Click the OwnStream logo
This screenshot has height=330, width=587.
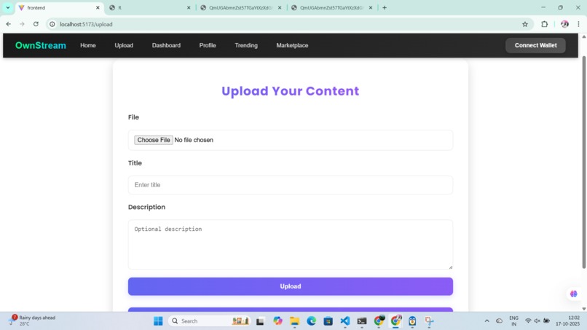tap(41, 45)
